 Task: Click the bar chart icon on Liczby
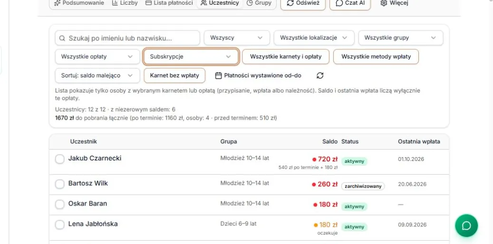click(115, 3)
